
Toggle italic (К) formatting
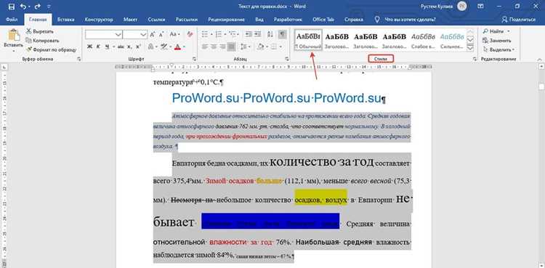(98, 46)
